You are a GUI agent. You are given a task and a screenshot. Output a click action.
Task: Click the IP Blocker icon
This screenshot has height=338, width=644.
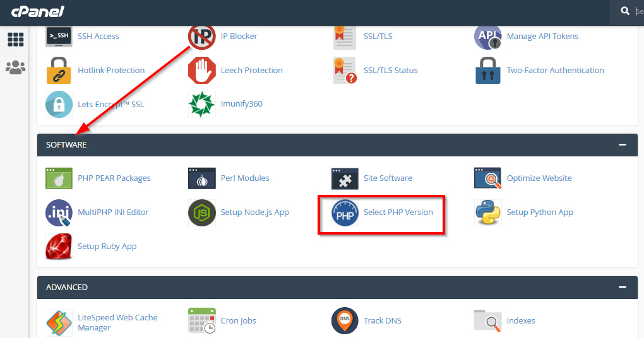(201, 37)
